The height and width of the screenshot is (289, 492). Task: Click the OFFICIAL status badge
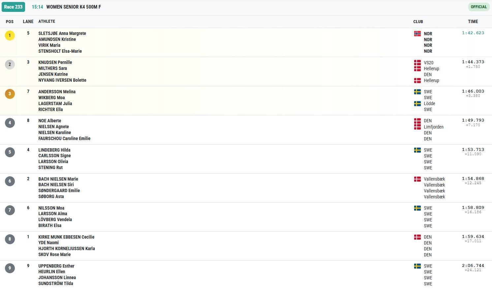click(478, 7)
